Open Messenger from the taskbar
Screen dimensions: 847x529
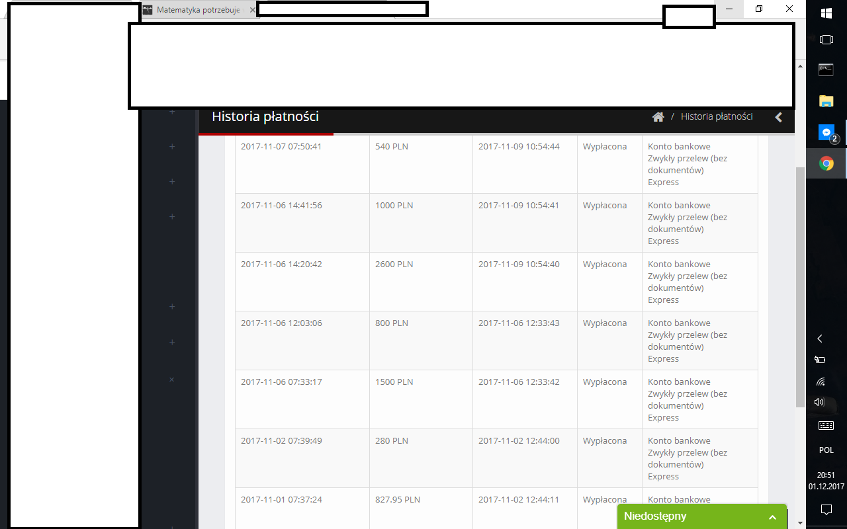pyautogui.click(x=826, y=133)
